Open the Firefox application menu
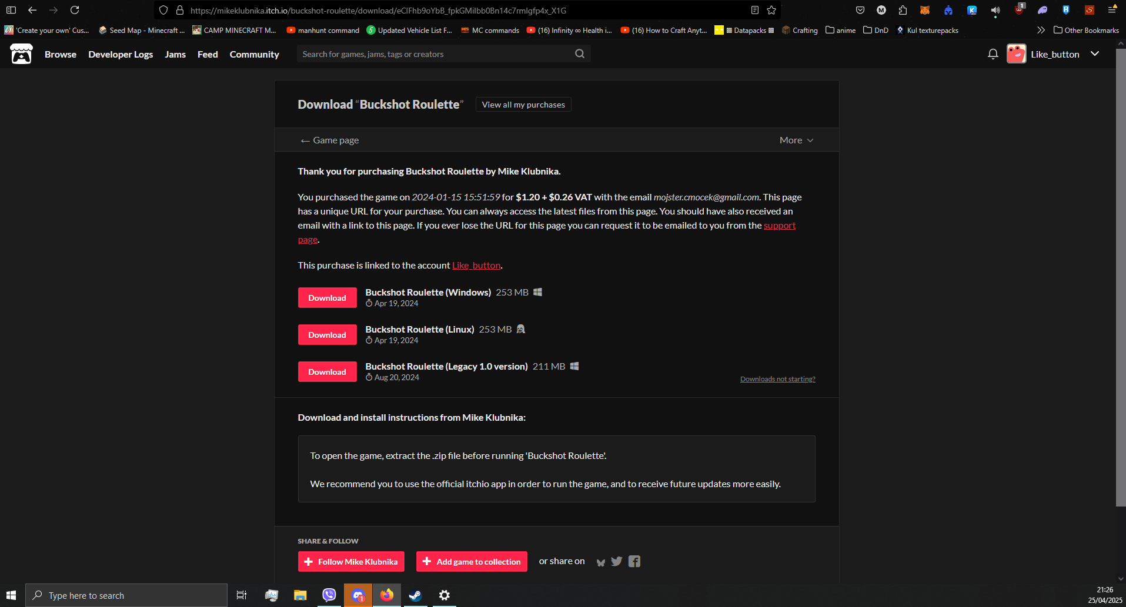 (1112, 10)
